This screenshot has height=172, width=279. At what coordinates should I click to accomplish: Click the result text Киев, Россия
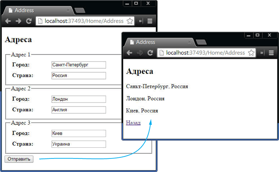pyautogui.click(x=142, y=111)
